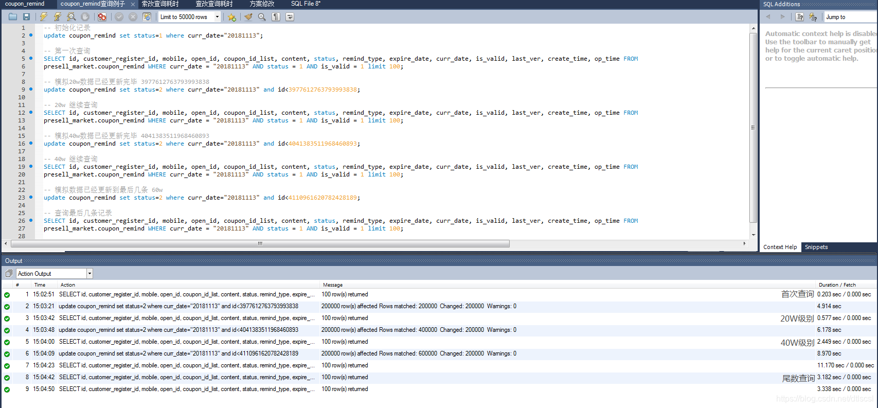Click the SQL Additions panel header
The width and height of the screenshot is (878, 408).
point(781,4)
